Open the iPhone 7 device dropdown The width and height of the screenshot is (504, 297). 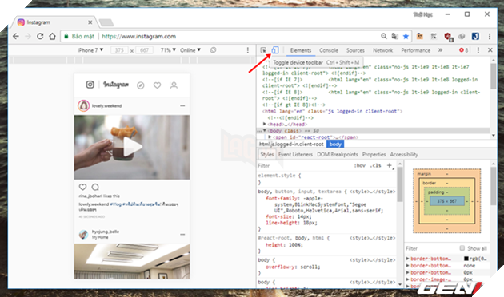[90, 50]
